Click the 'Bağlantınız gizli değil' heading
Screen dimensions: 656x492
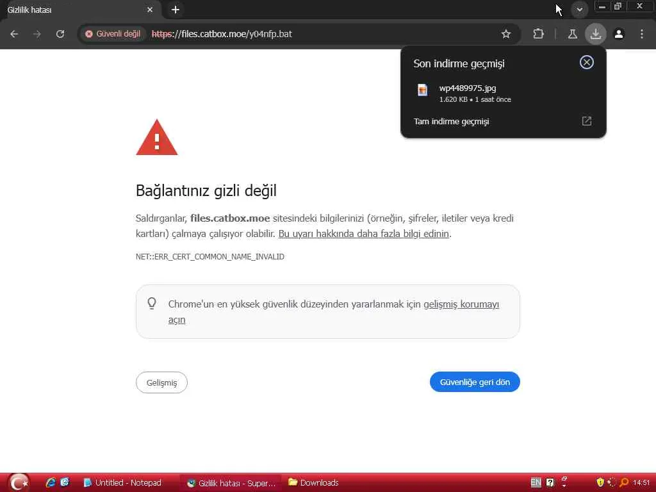tap(206, 191)
